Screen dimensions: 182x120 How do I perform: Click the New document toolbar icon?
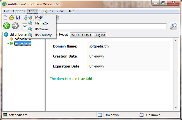[x=5, y=17]
